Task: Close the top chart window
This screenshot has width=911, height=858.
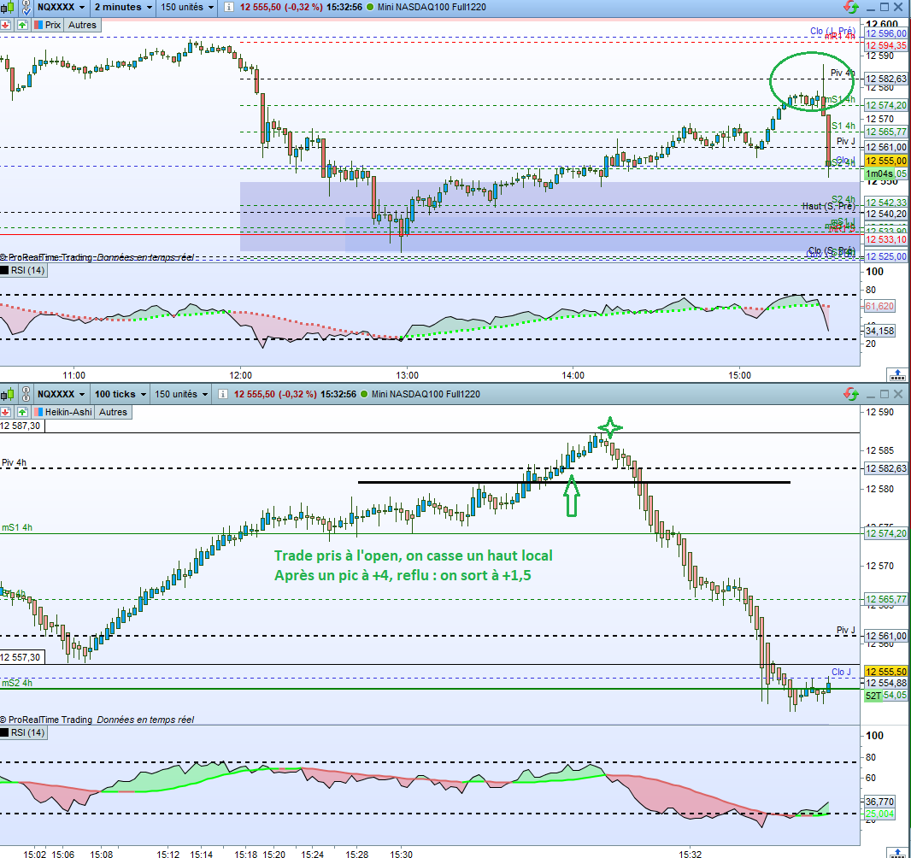Action: [898, 7]
